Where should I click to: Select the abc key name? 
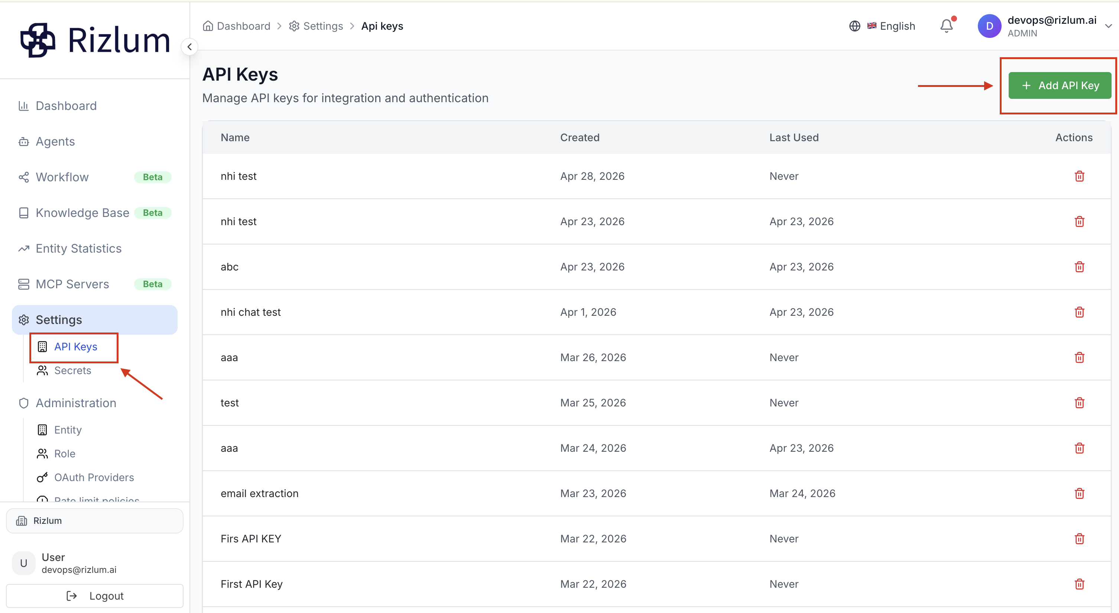[x=229, y=267]
